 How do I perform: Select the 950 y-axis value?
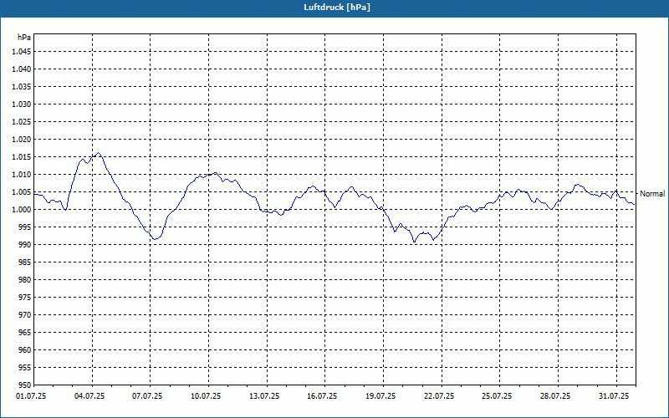pos(26,385)
